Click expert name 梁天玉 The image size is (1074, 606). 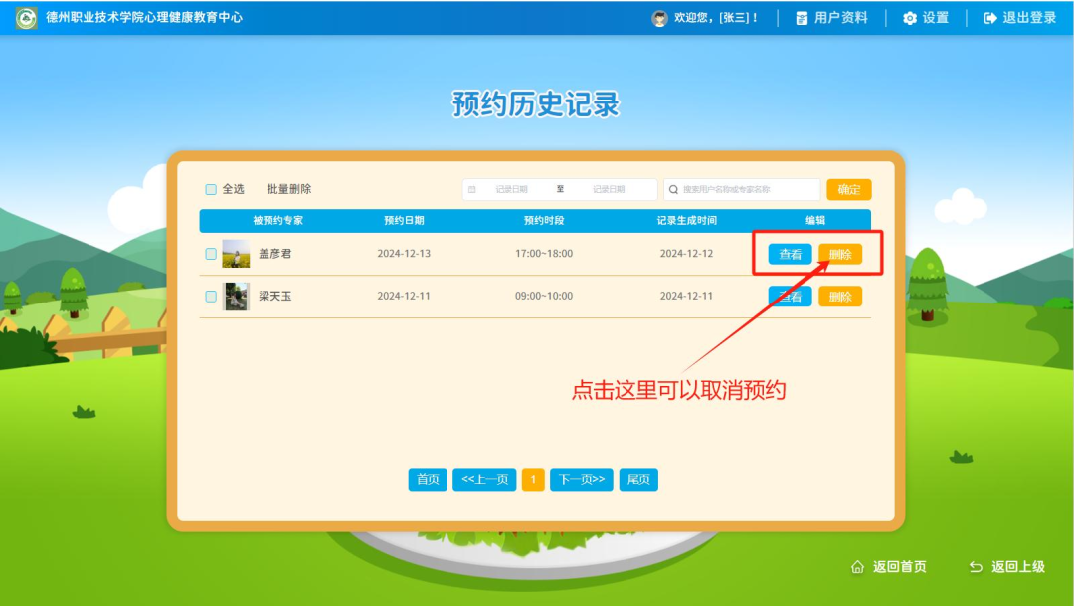pyautogui.click(x=275, y=297)
